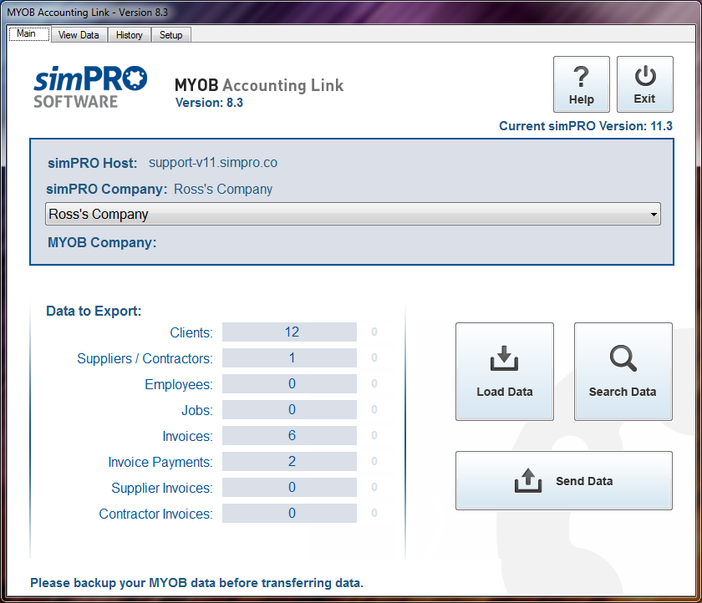
Task: Click the download icon on Load Data
Action: pyautogui.click(x=504, y=357)
